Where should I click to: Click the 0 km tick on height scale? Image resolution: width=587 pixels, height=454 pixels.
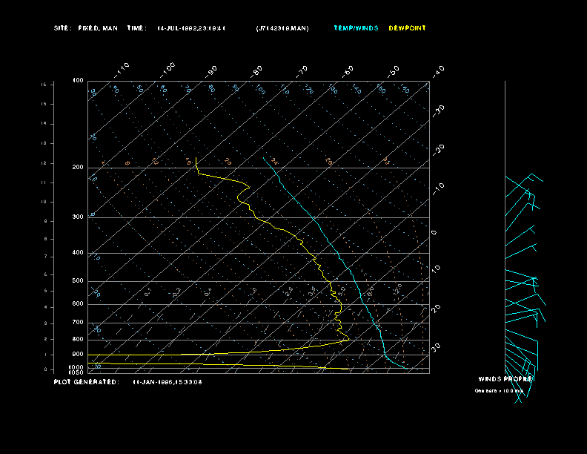46,369
